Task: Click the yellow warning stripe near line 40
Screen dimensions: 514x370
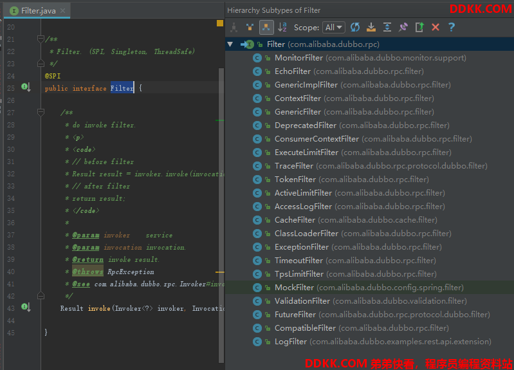Action: tap(220, 272)
